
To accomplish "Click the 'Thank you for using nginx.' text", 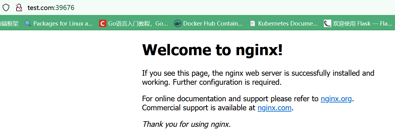I will coord(186,124).
